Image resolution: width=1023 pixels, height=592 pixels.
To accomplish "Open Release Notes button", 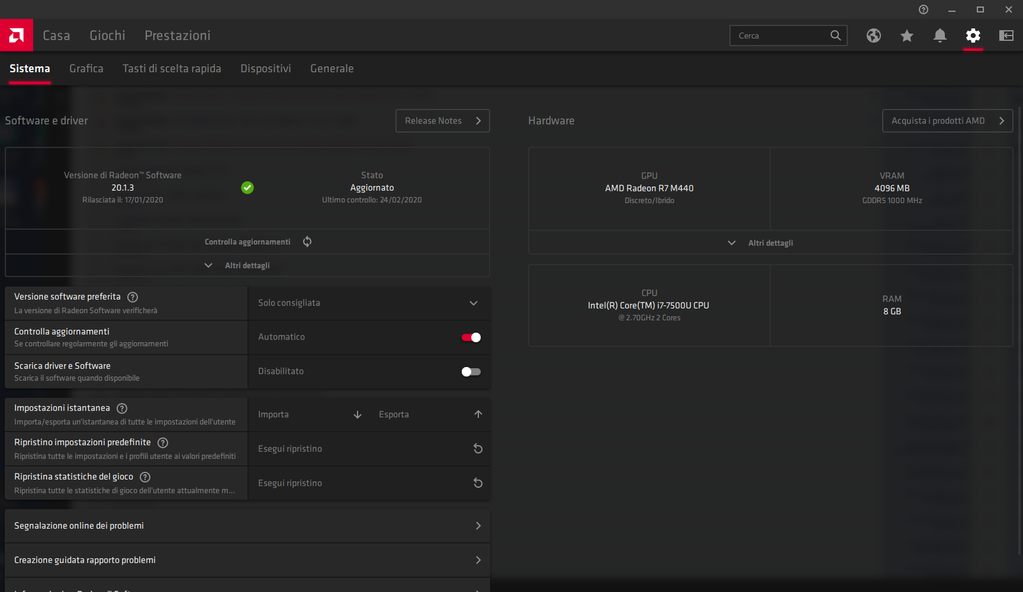I will (x=443, y=121).
